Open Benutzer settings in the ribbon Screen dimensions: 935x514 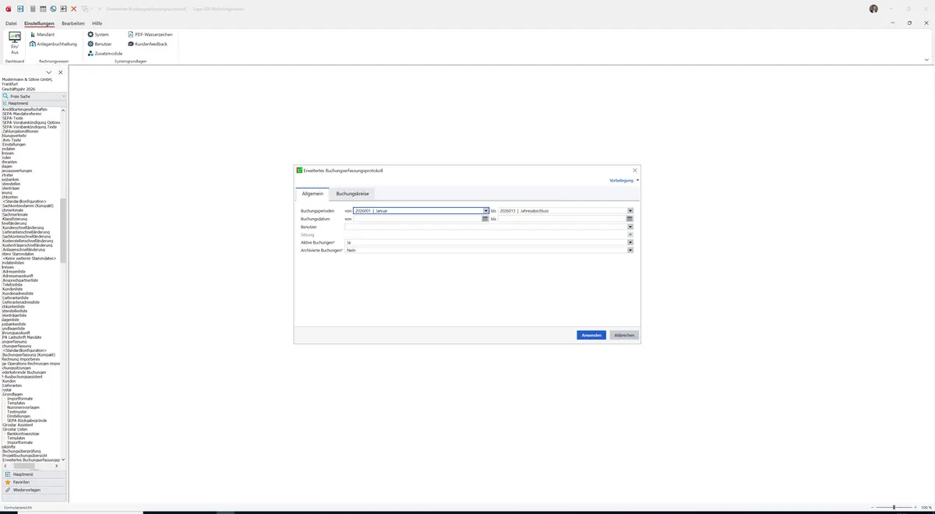[x=100, y=44]
